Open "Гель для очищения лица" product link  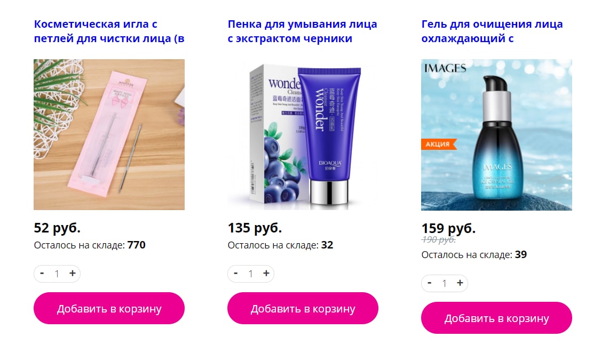tap(492, 31)
